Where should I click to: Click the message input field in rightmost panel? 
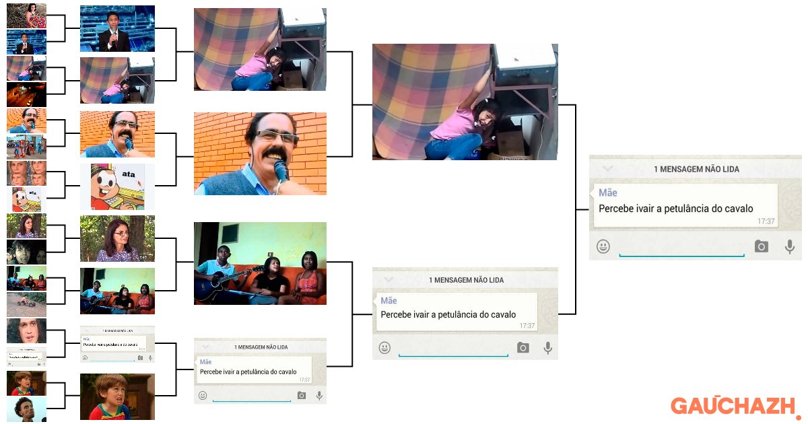681,248
